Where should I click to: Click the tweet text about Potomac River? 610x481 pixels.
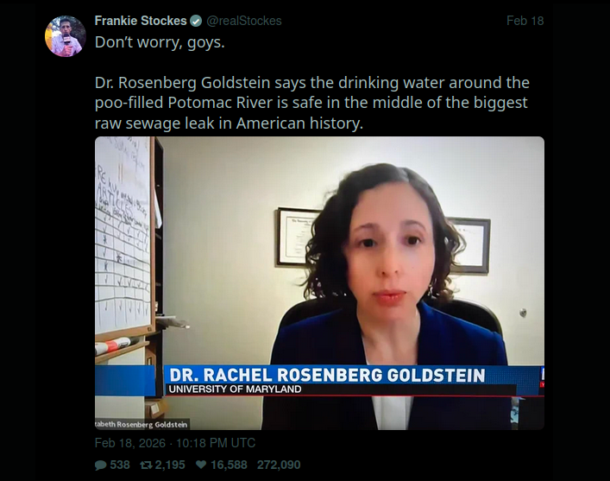click(312, 103)
